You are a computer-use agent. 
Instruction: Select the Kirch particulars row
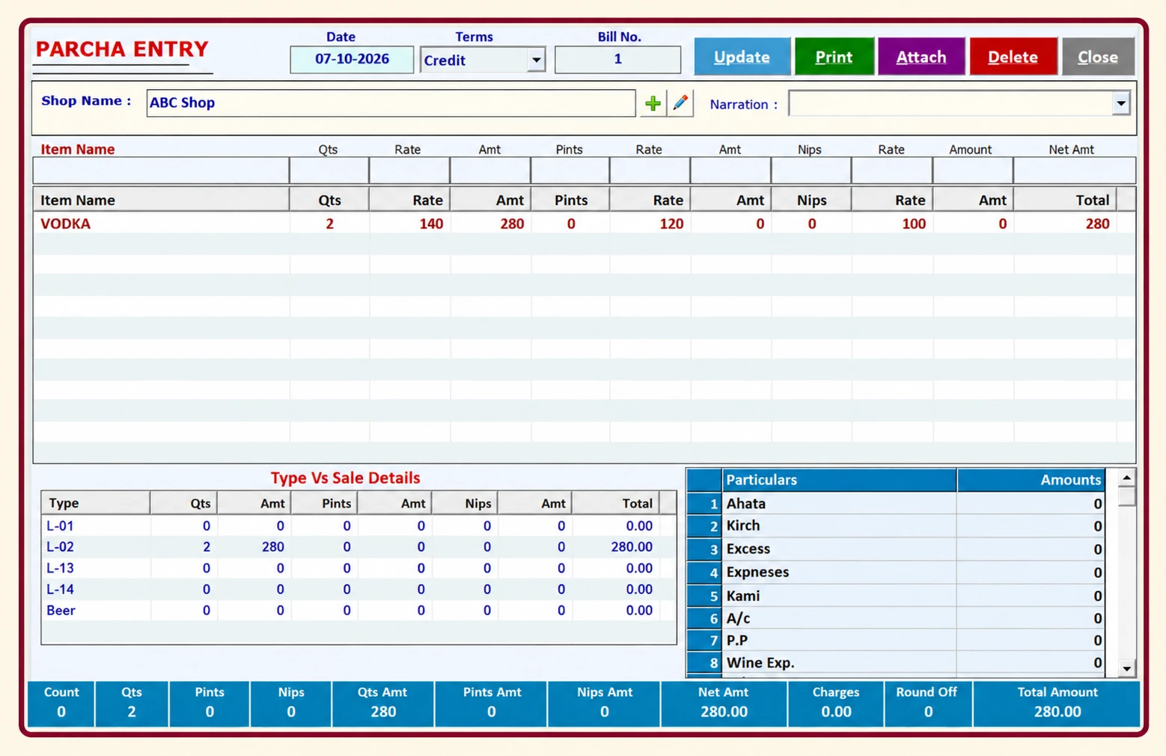pos(897,525)
